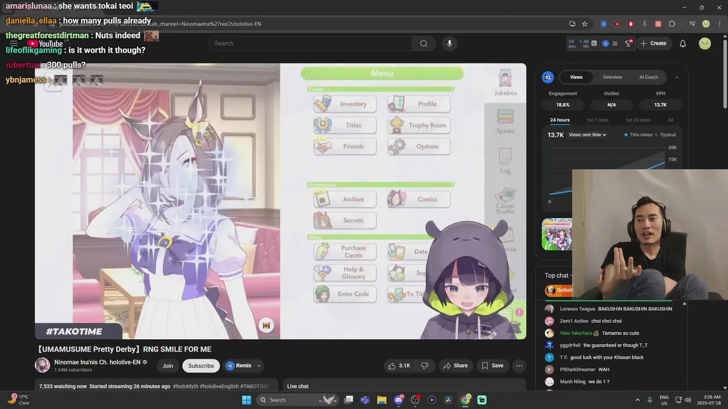This screenshot has height=409, width=728.
Task: Bookmark this page with the star icon
Action: [x=585, y=24]
